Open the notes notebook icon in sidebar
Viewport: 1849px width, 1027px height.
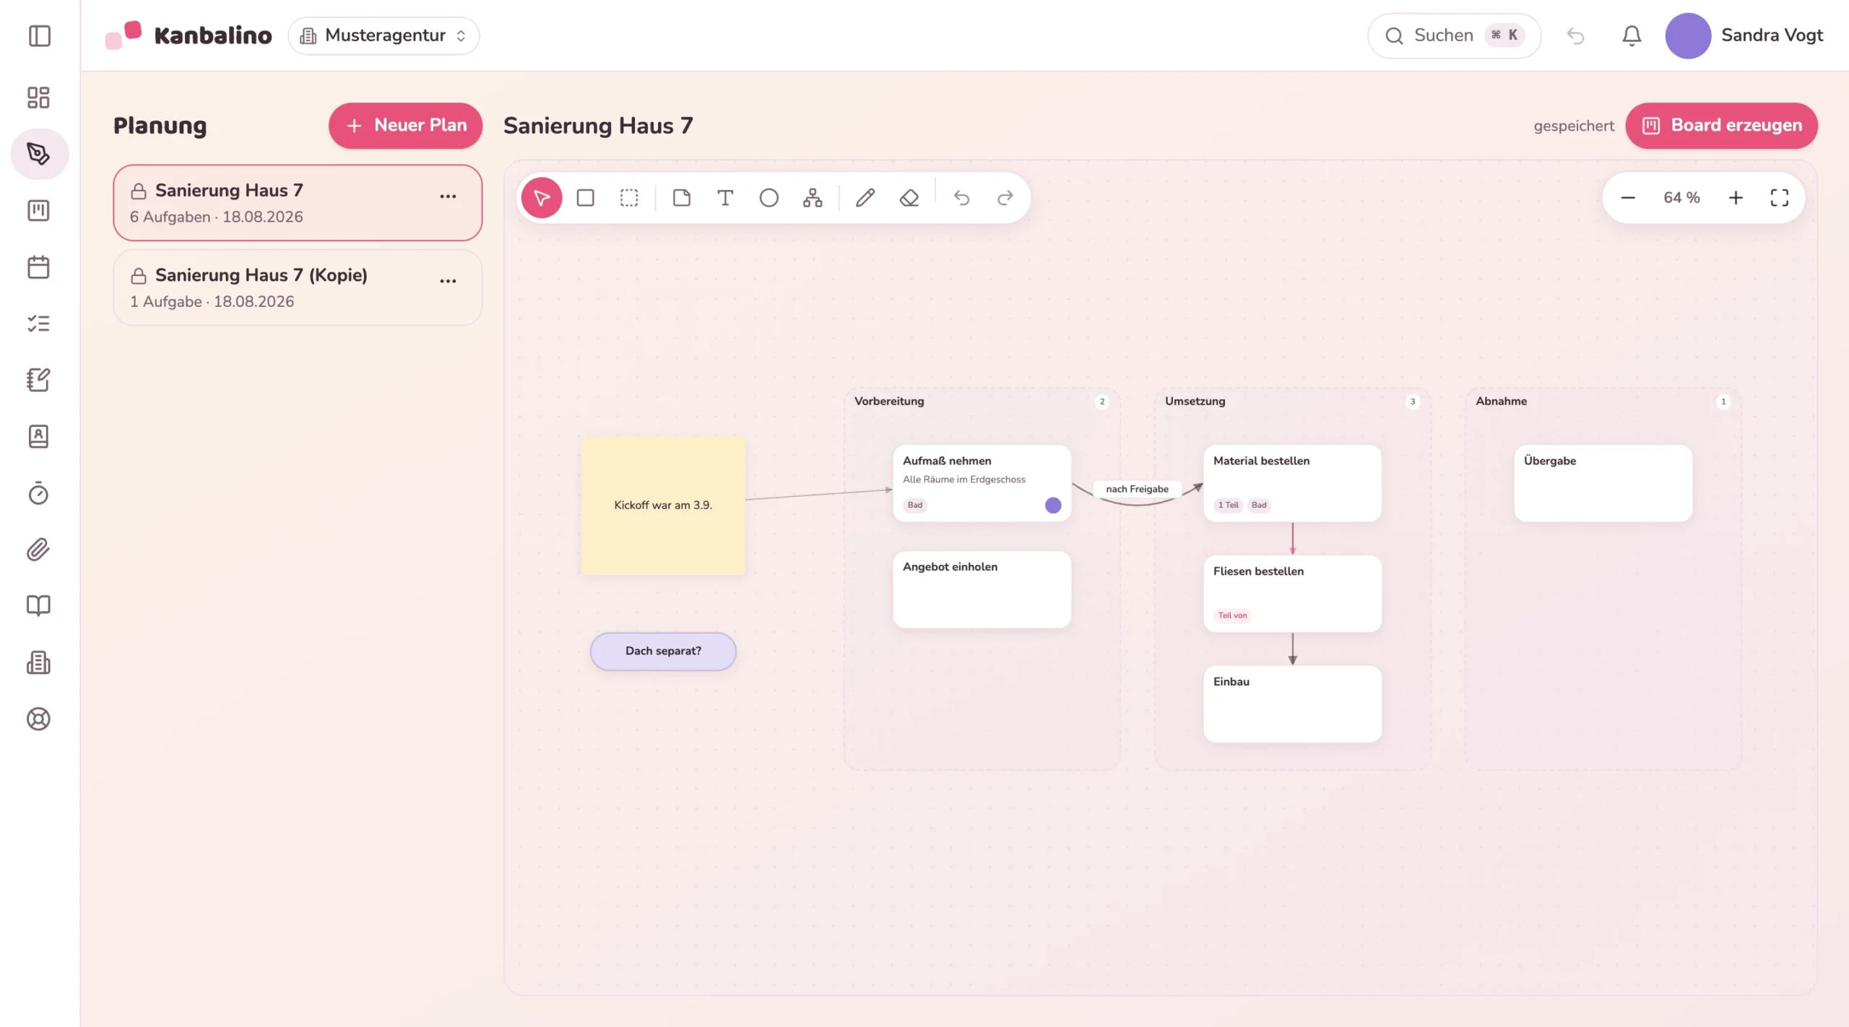pos(38,380)
